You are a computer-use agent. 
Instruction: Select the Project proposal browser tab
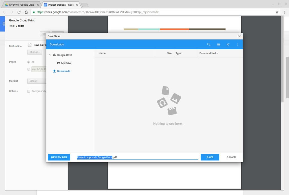[61, 5]
